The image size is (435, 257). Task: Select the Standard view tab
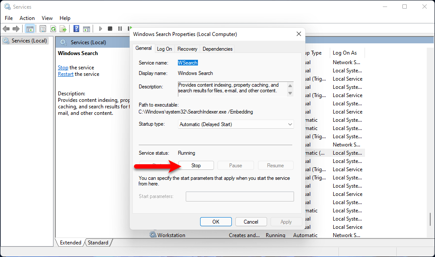[98, 242]
